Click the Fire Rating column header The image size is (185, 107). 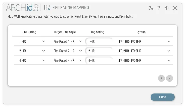[29, 32]
